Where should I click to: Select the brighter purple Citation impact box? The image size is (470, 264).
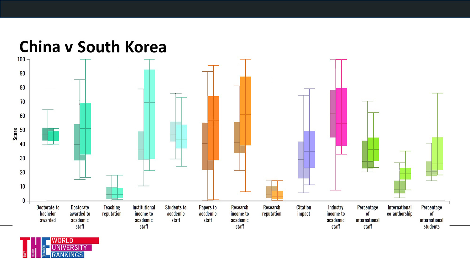(309, 150)
